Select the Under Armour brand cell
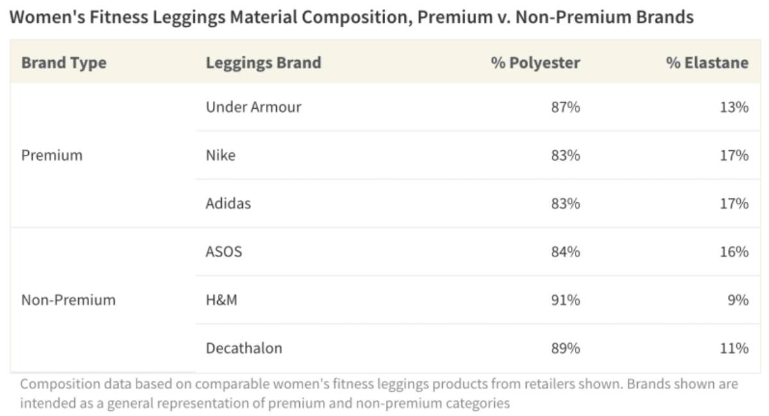Screen dimensions: 769x416 253,107
